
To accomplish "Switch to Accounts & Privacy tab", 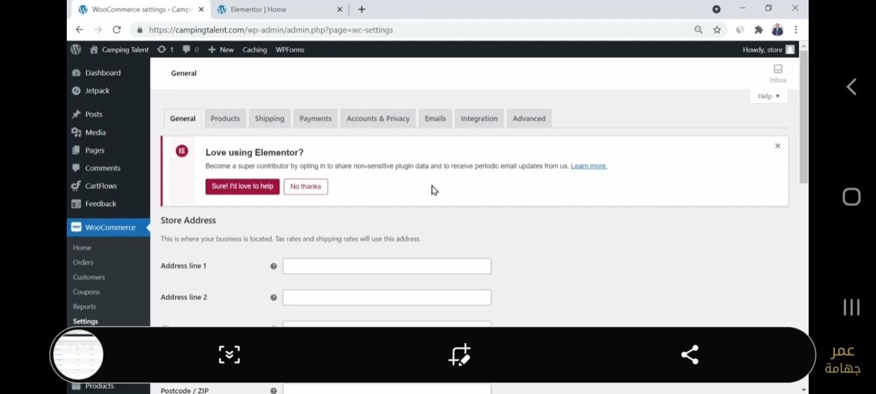I will 378,119.
